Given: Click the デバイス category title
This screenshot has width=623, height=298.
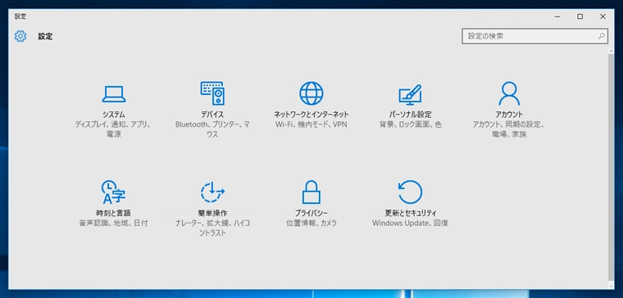Looking at the screenshot, I should tap(212, 115).
